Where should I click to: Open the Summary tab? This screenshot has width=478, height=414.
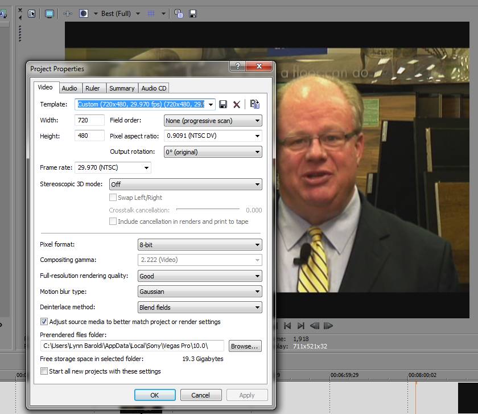tap(122, 88)
